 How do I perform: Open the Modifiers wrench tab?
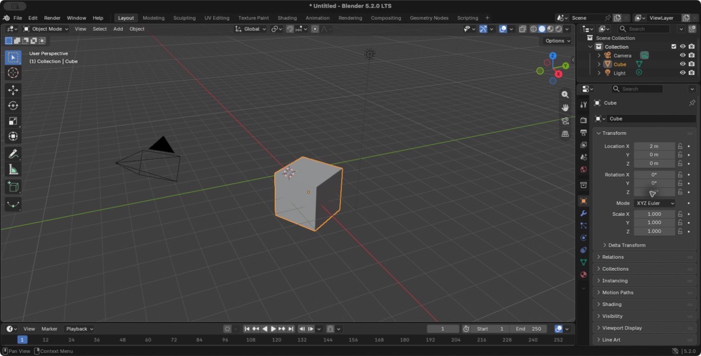[x=584, y=213]
